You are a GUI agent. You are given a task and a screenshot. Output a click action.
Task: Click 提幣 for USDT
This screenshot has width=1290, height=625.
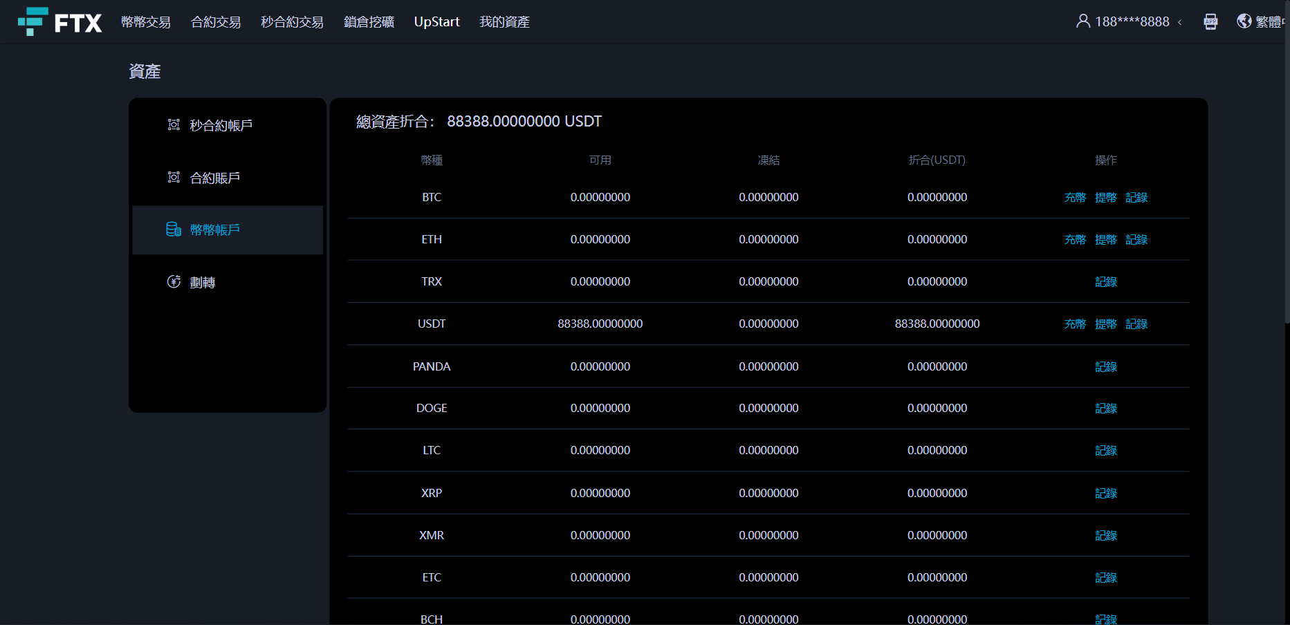click(x=1106, y=324)
